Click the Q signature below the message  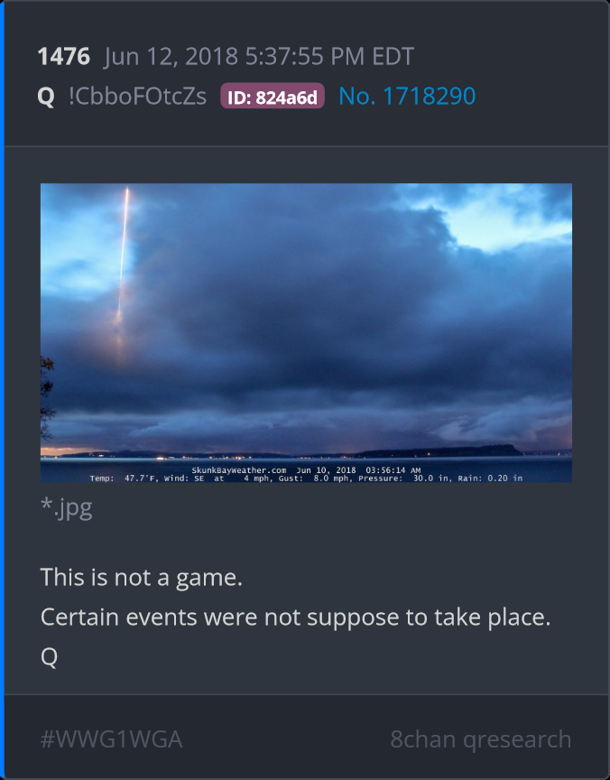(x=49, y=657)
